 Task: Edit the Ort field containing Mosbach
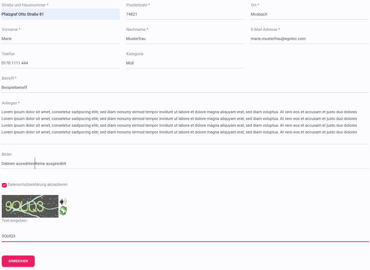click(x=309, y=14)
